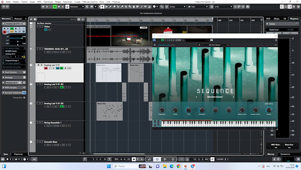Mute the Analog Lab V 01 track
The height and width of the screenshot is (170, 301).
point(38,65)
